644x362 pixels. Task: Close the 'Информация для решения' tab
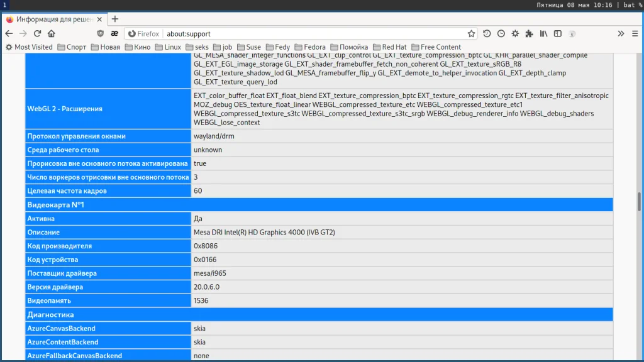pyautogui.click(x=99, y=19)
